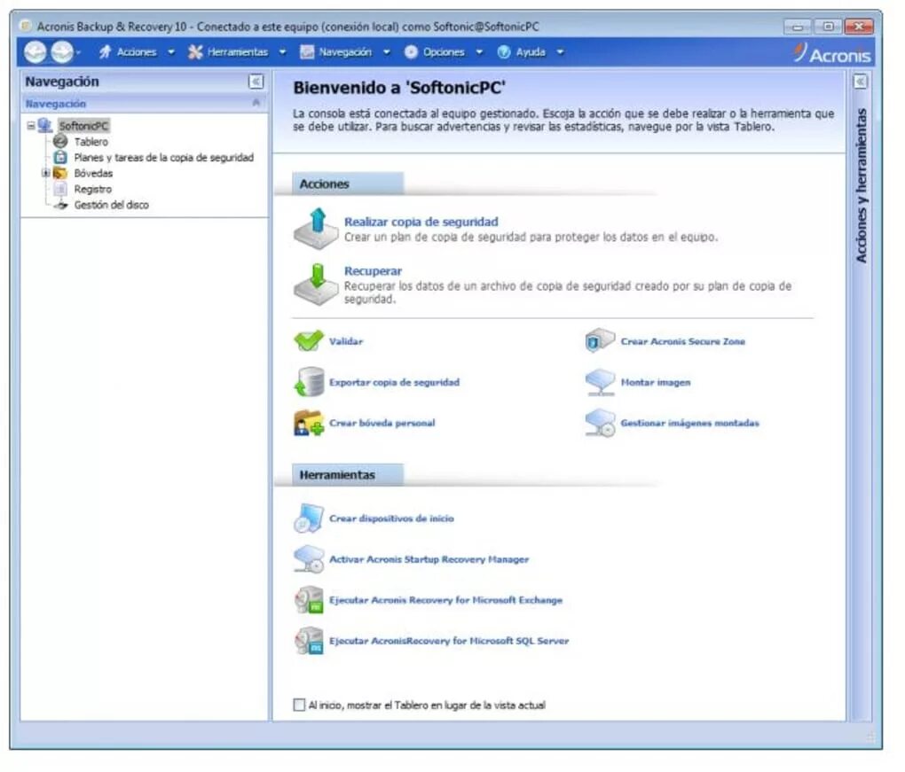Select the SoftonicPC tree root label
Viewport: 905px width, 772px height.
(83, 126)
